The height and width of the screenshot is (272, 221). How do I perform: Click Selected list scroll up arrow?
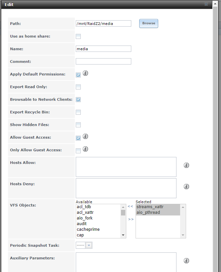coord(183,207)
